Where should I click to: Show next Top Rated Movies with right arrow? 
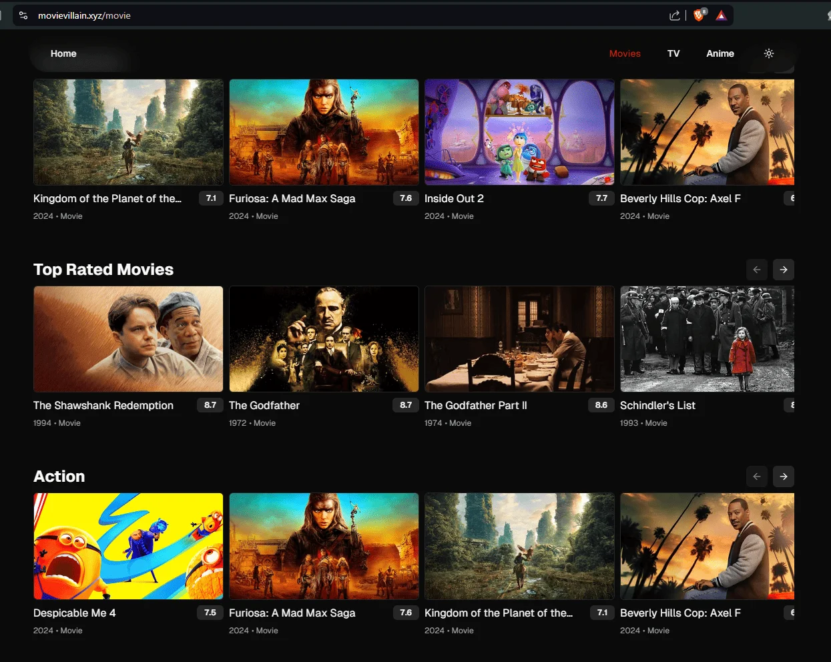pos(784,270)
